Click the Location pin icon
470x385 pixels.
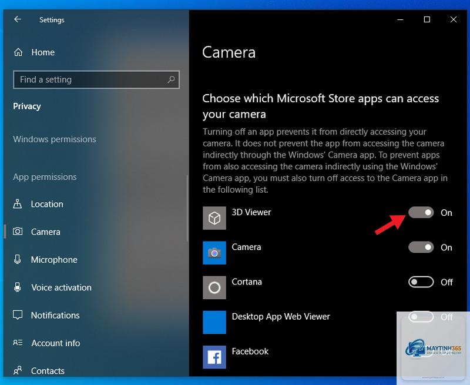(x=18, y=203)
